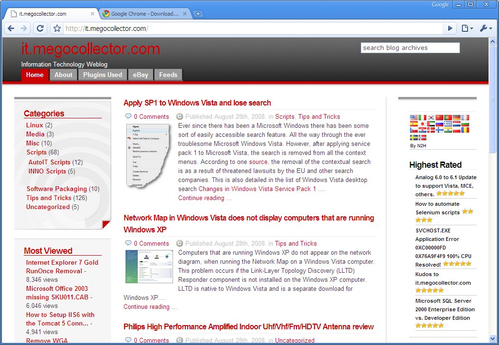Viewport: 499px width, 345px height.
Task: Open the Plugins Used navigation tab
Action: [x=103, y=75]
